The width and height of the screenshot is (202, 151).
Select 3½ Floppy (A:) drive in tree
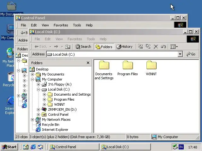60,84
